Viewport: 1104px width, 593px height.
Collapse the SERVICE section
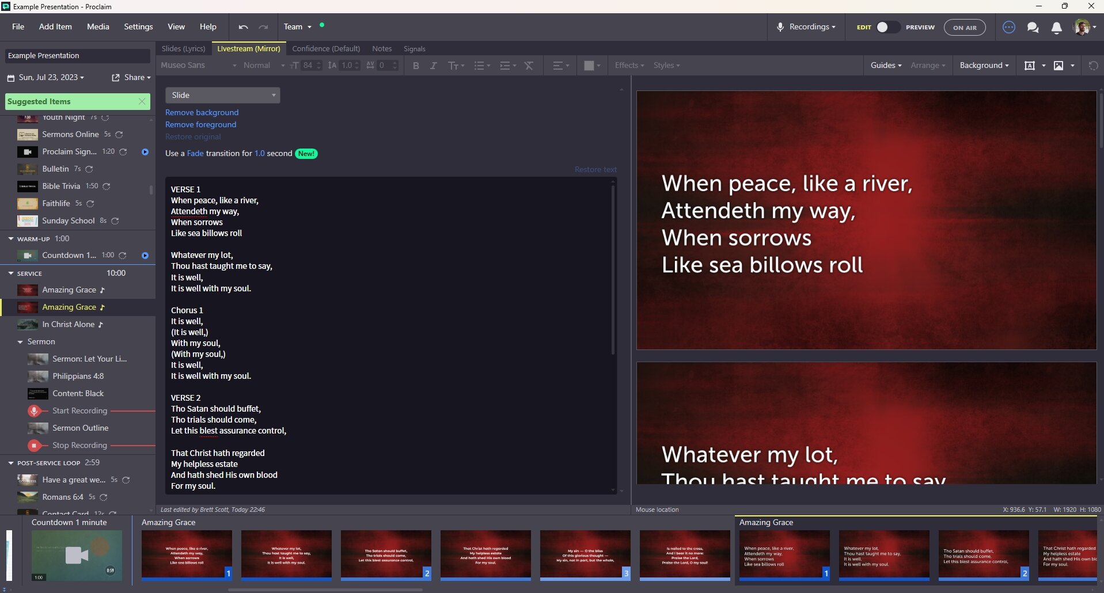tap(10, 273)
